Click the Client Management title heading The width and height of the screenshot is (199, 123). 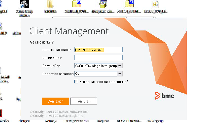click(x=69, y=31)
